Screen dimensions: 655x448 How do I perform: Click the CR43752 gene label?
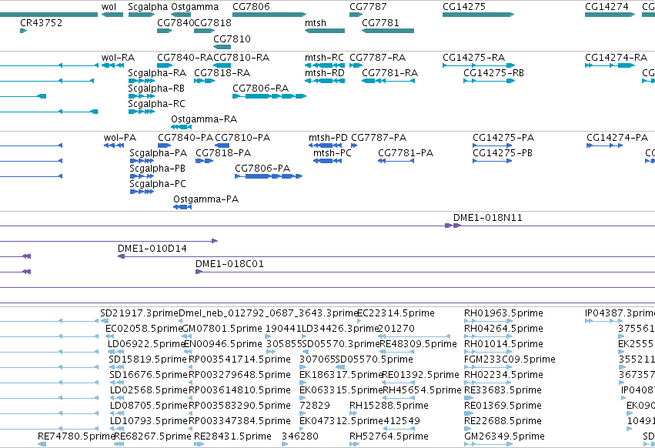pos(41,23)
